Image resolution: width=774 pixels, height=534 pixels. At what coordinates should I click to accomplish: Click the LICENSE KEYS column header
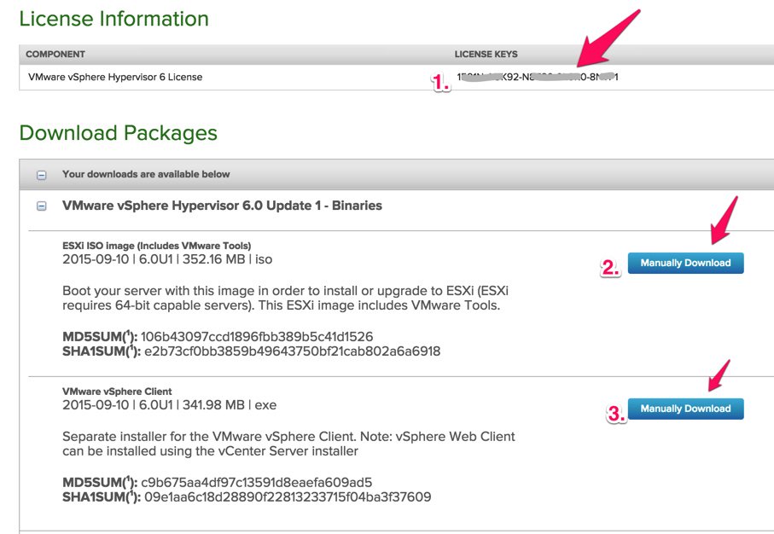(x=486, y=55)
